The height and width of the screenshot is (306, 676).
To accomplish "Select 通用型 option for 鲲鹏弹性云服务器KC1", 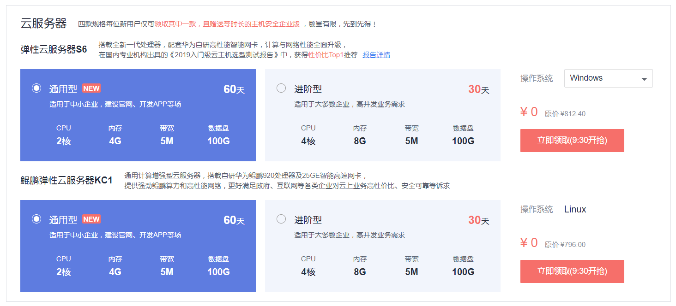I will (x=36, y=219).
